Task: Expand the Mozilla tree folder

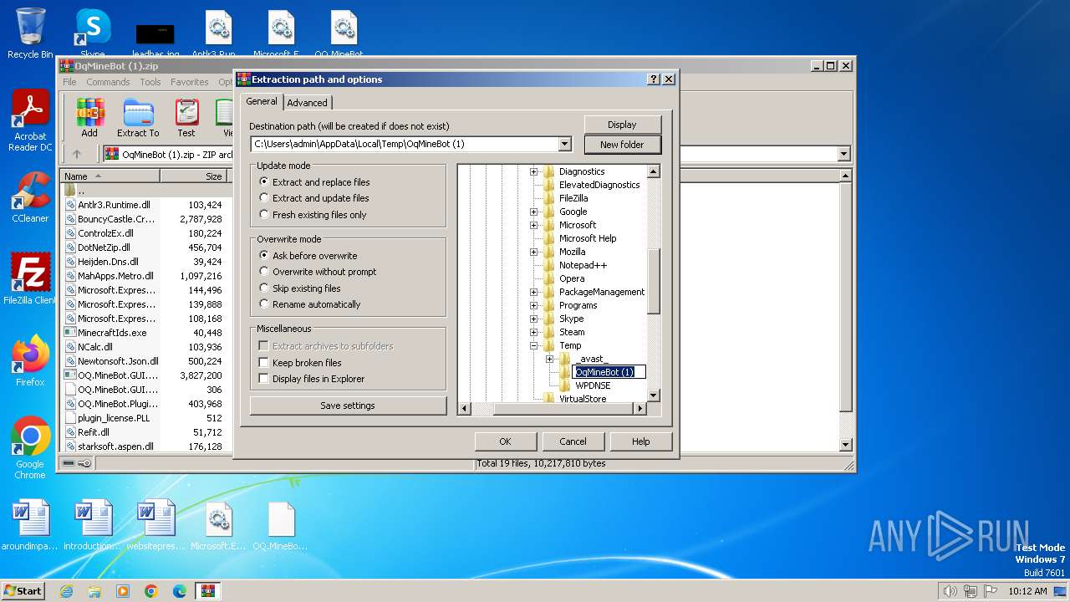Action: pos(533,252)
